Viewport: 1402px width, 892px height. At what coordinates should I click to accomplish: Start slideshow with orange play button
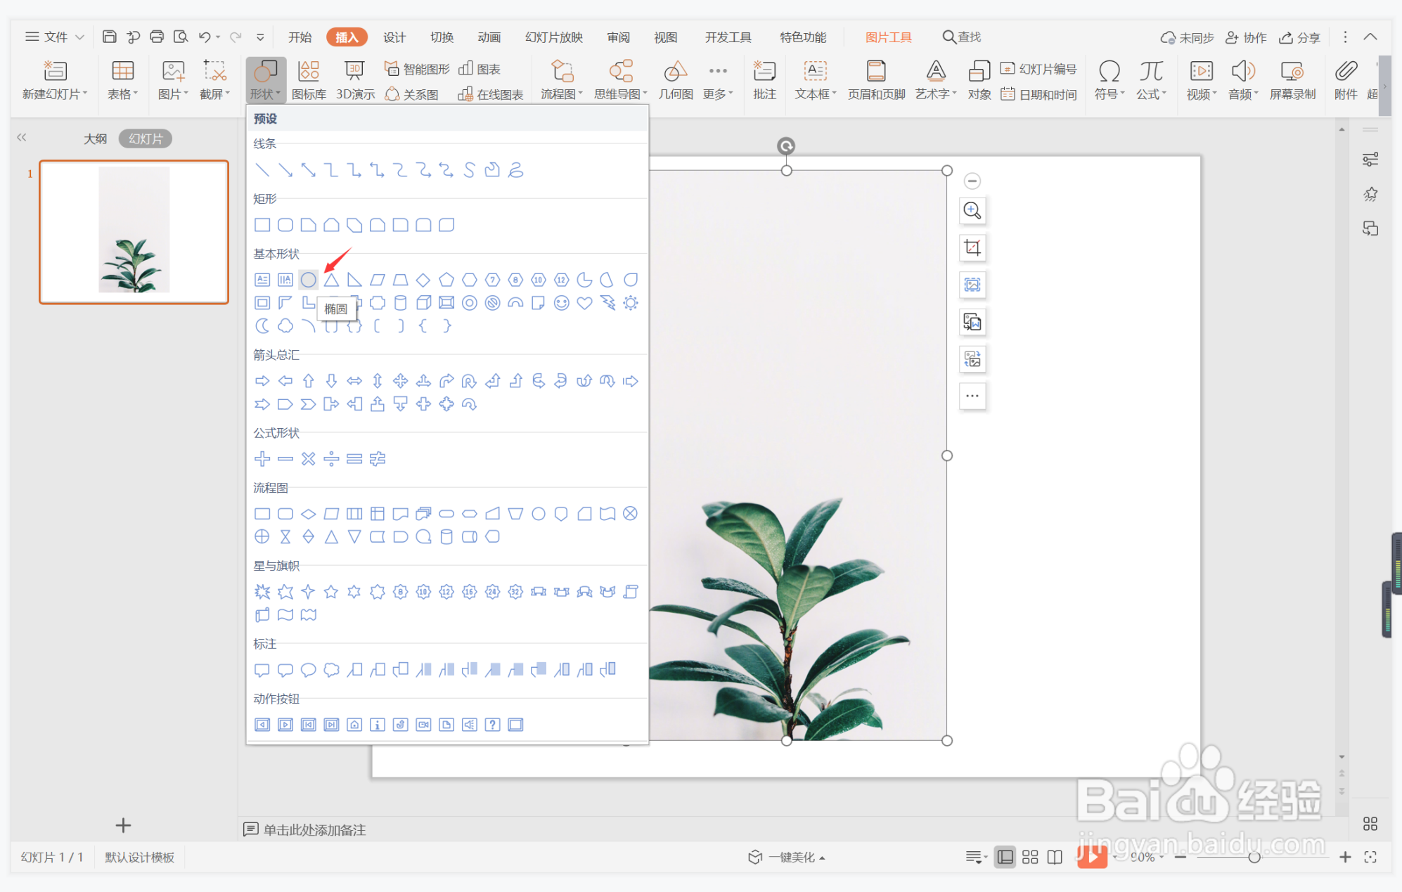click(1092, 856)
